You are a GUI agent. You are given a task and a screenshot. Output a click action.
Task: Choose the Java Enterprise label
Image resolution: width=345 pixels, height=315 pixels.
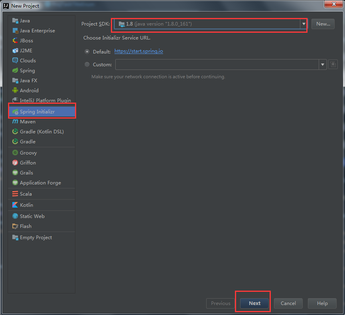[x=37, y=31]
